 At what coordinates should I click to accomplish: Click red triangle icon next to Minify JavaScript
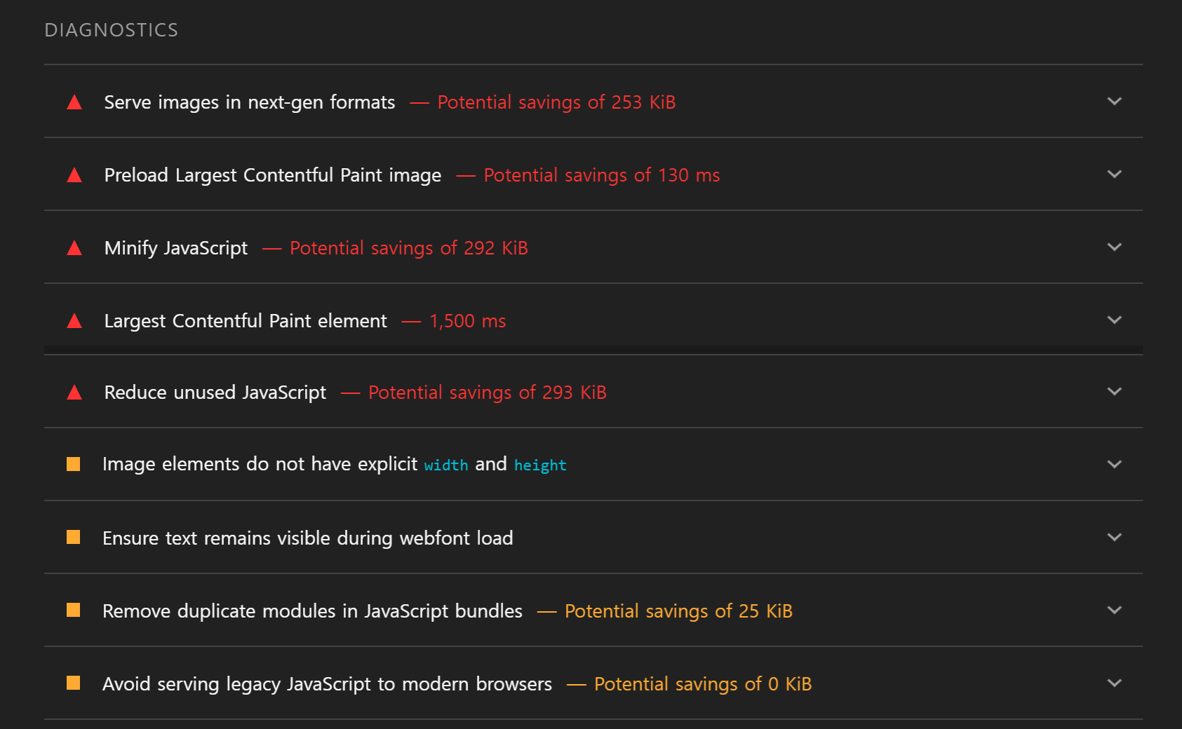point(74,249)
